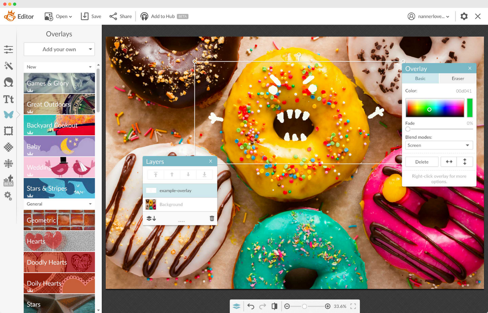The image size is (488, 313).
Task: Open the Basic Edits sliders tool
Action: click(9, 49)
